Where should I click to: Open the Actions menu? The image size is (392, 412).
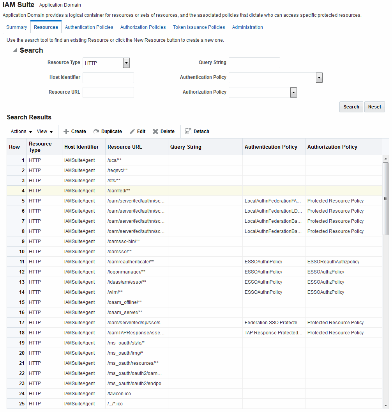(21, 131)
